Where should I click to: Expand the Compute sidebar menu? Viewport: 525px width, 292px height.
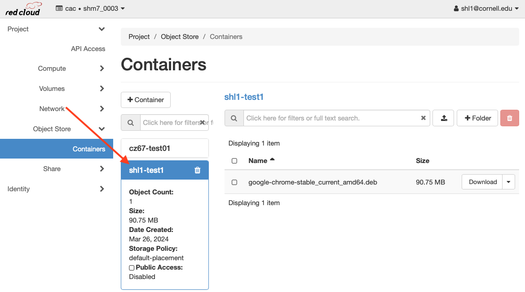click(71, 69)
